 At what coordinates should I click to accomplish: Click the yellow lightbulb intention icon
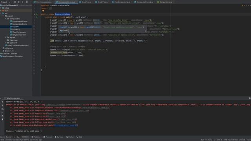pos(43,11)
